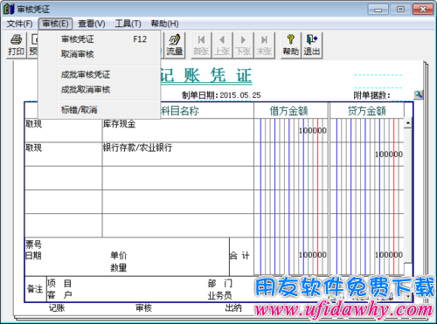
Task: Click the credit amount 100000 for 银行存款
Action: pos(389,155)
